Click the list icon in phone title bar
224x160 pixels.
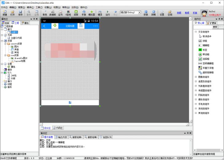[81, 26]
